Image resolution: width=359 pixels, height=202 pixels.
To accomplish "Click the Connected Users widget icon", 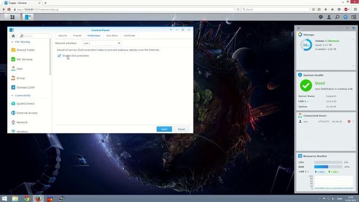I will click(x=300, y=116).
